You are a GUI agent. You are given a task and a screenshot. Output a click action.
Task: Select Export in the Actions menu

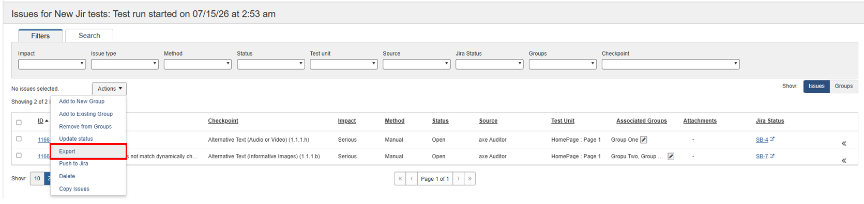pos(88,151)
